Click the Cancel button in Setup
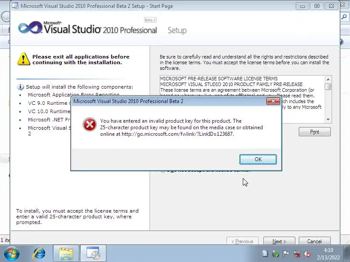350x262 pixels. tap(315, 241)
